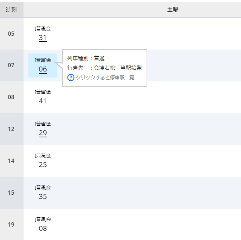Click tooltip destination 会津若松 text
This screenshot has height=240, width=241.
pyautogui.click(x=104, y=68)
